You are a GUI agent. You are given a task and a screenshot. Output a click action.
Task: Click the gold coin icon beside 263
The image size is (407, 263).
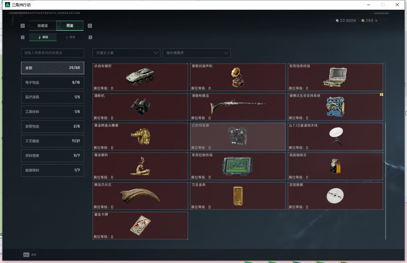tap(363, 21)
